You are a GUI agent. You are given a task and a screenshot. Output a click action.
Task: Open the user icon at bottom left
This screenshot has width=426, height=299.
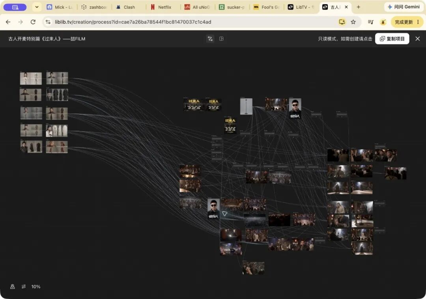point(13,286)
